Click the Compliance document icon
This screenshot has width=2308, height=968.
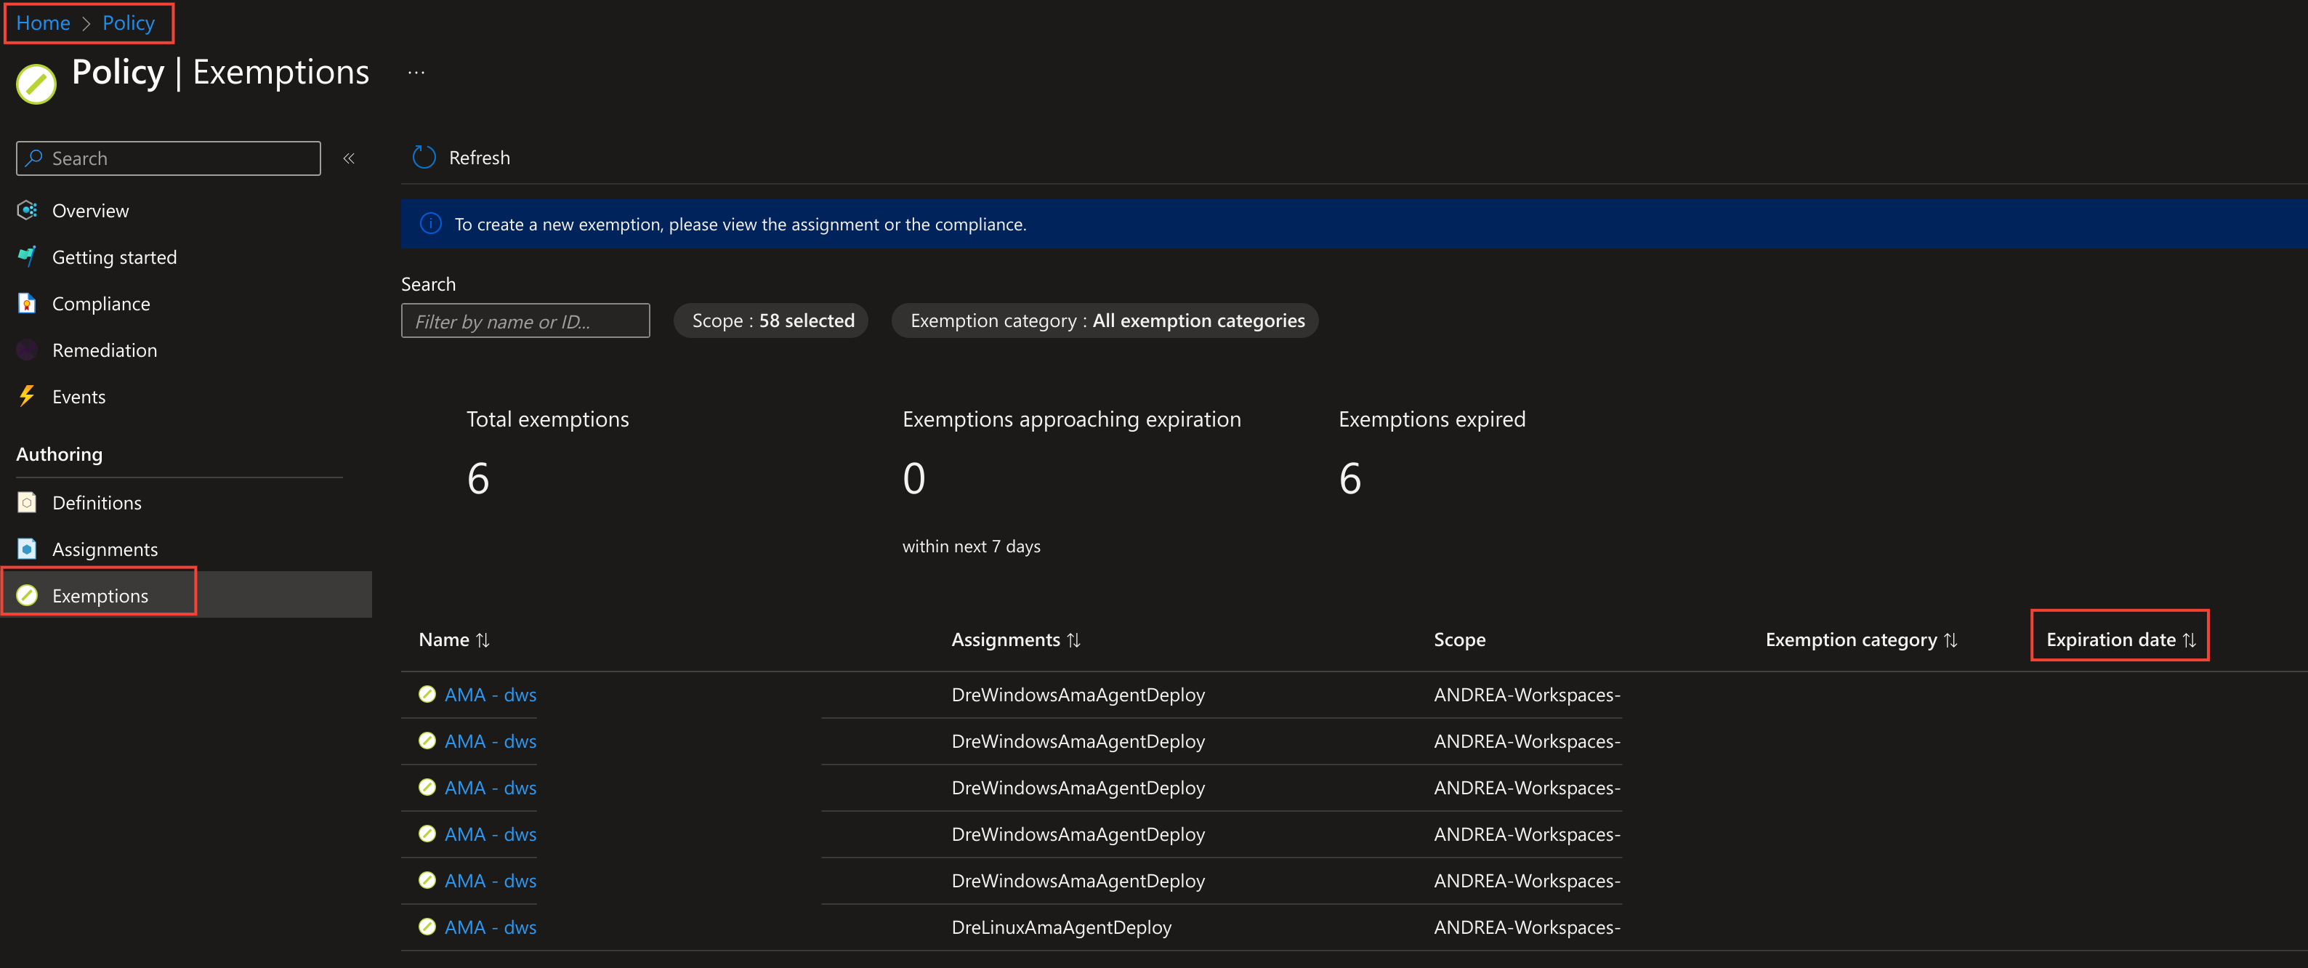tap(27, 304)
